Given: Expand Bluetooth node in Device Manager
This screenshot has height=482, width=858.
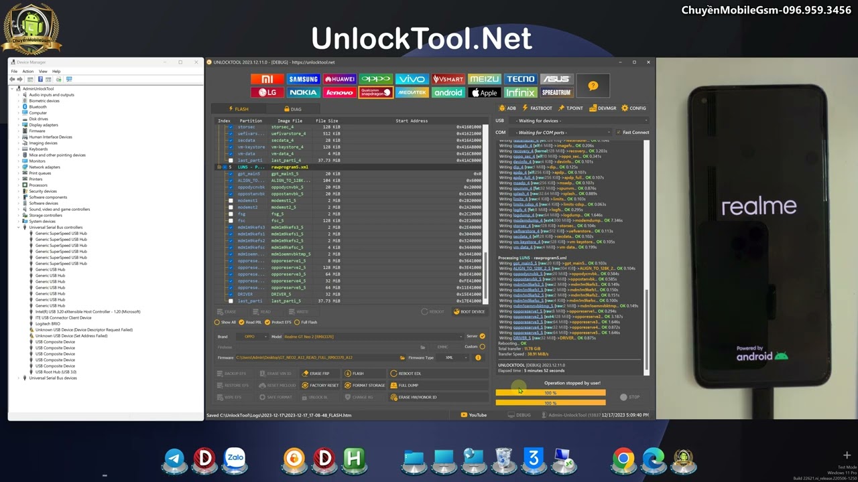Looking at the screenshot, I should click(x=19, y=106).
